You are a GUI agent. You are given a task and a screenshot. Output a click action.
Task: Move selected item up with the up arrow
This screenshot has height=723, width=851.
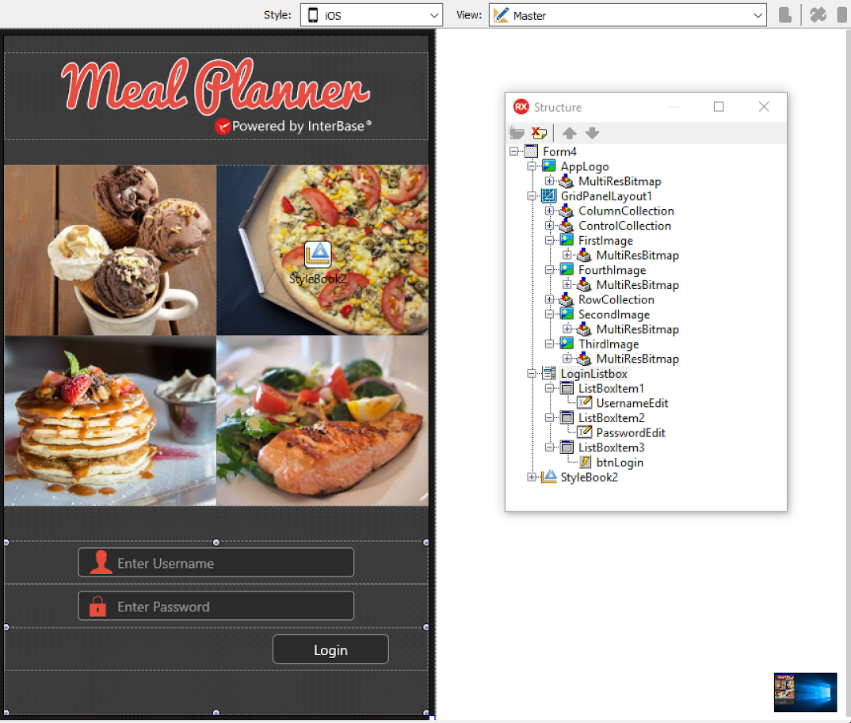click(570, 133)
